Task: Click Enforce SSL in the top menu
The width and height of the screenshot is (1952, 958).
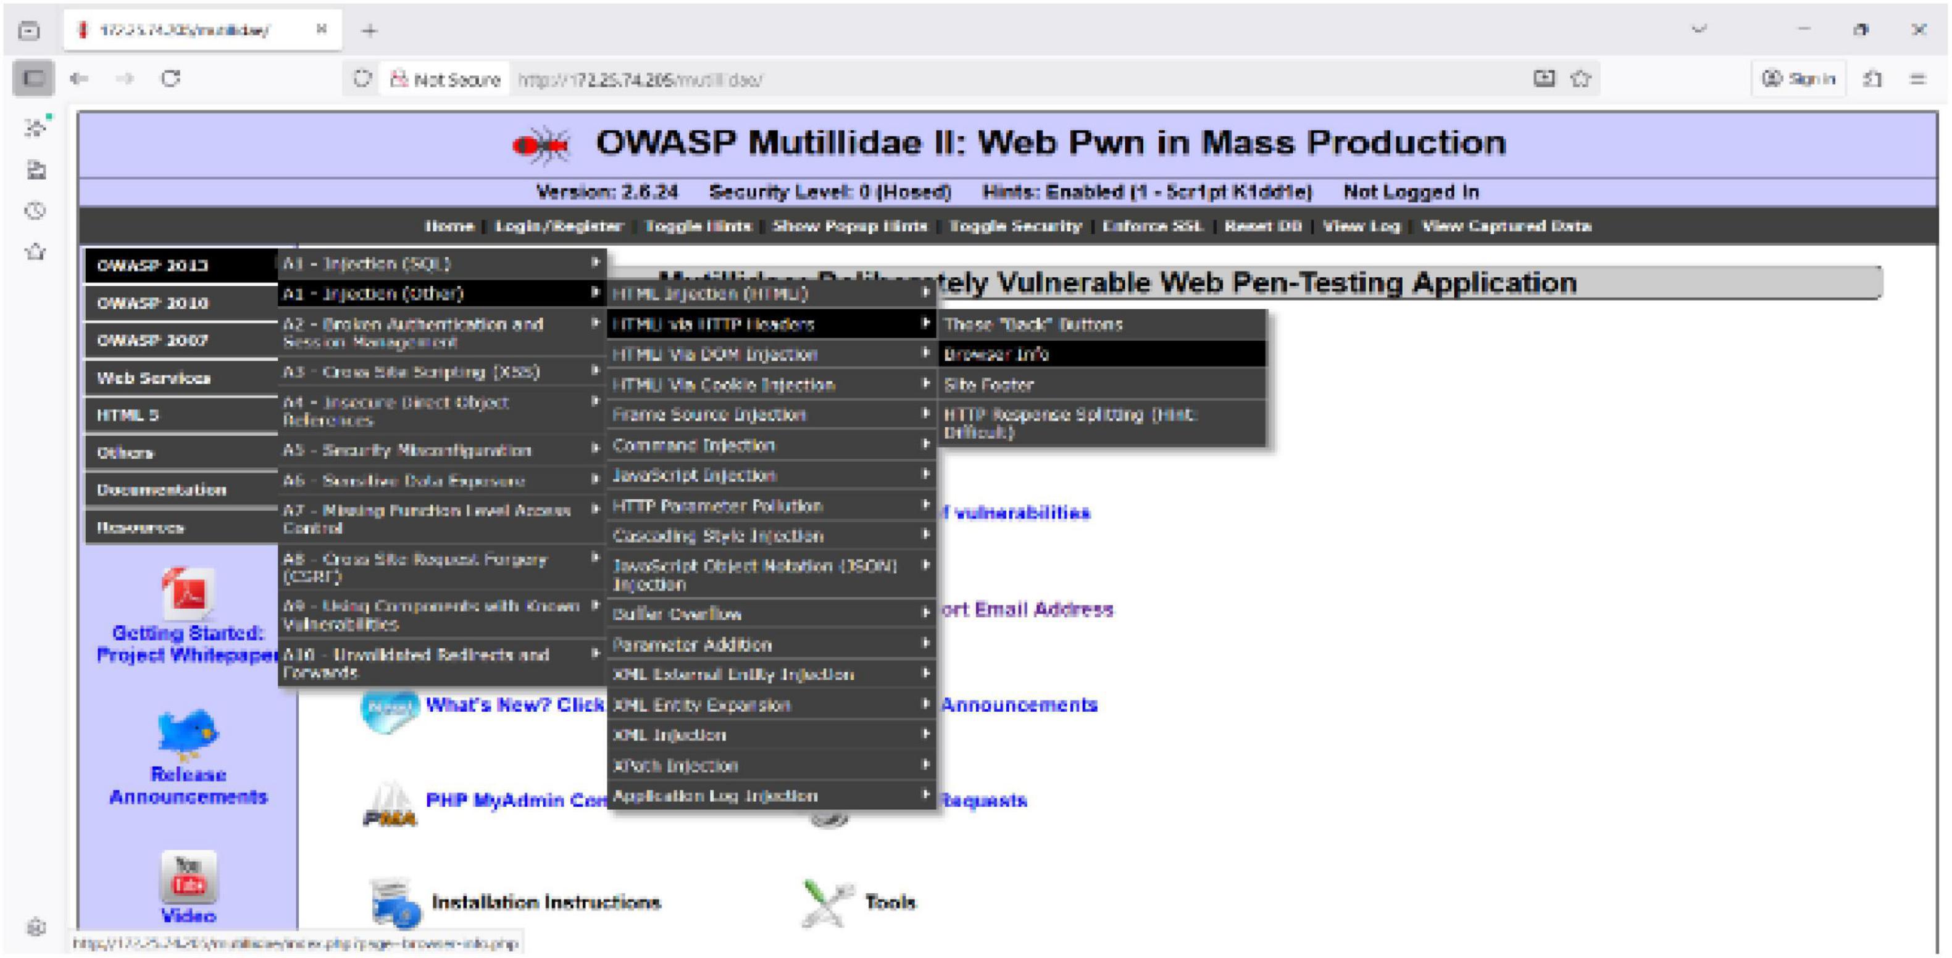Action: click(1153, 226)
